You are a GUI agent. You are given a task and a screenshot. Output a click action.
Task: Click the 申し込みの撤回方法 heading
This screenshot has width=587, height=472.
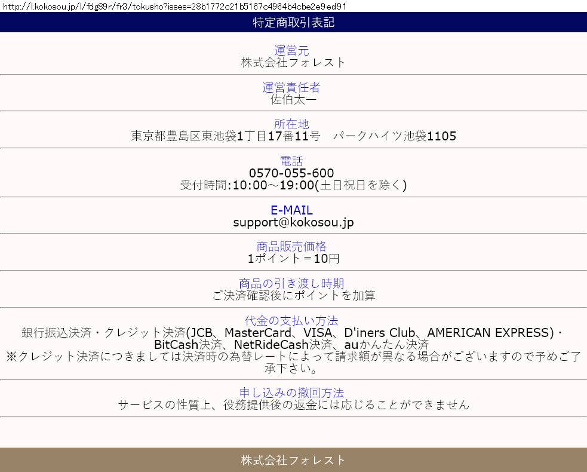click(291, 393)
